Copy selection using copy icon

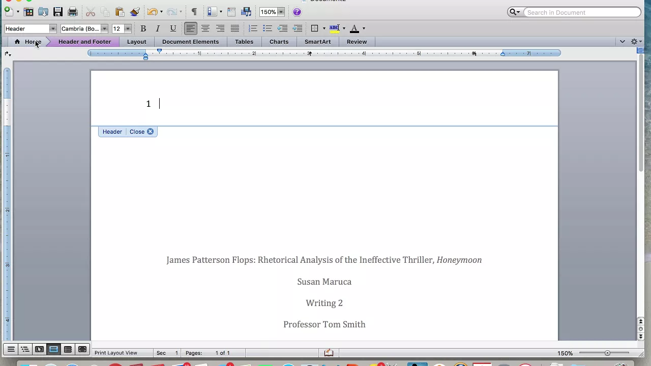coord(105,12)
